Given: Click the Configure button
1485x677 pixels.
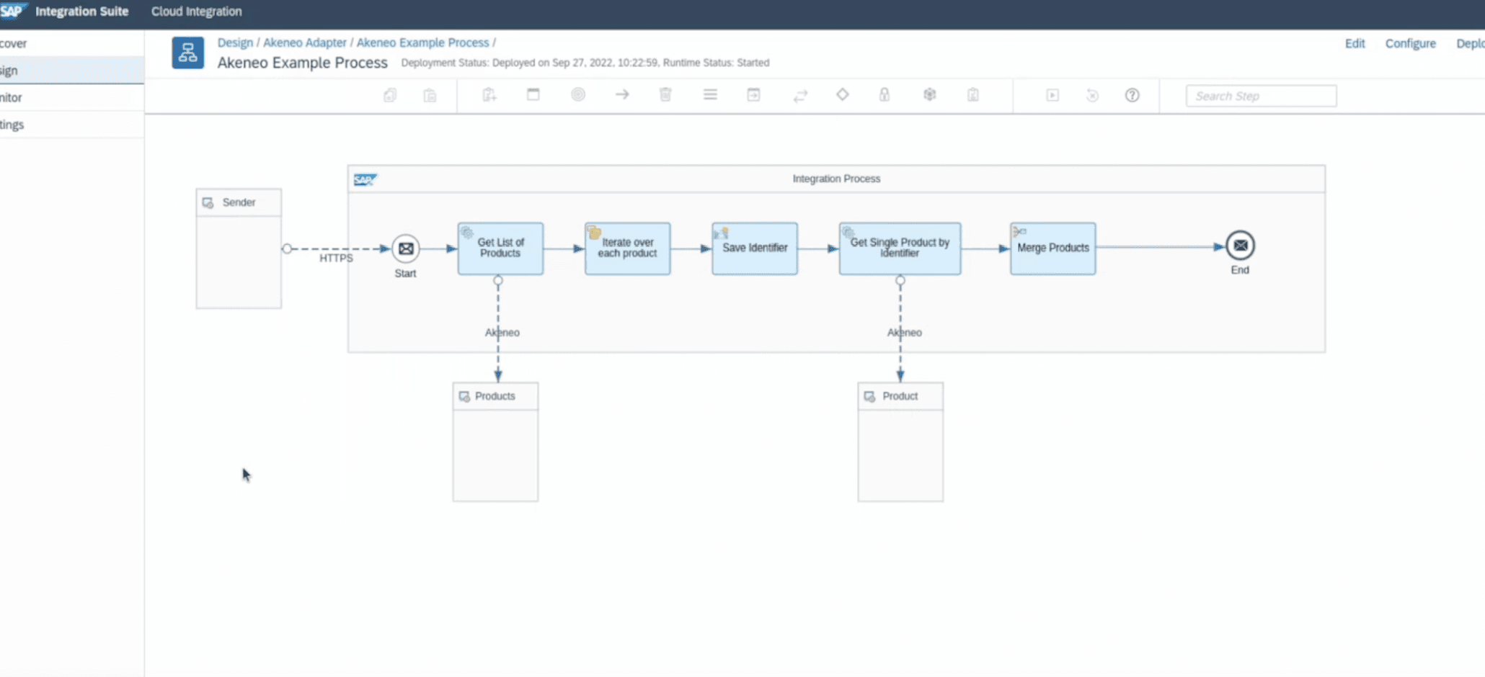Looking at the screenshot, I should pos(1410,43).
